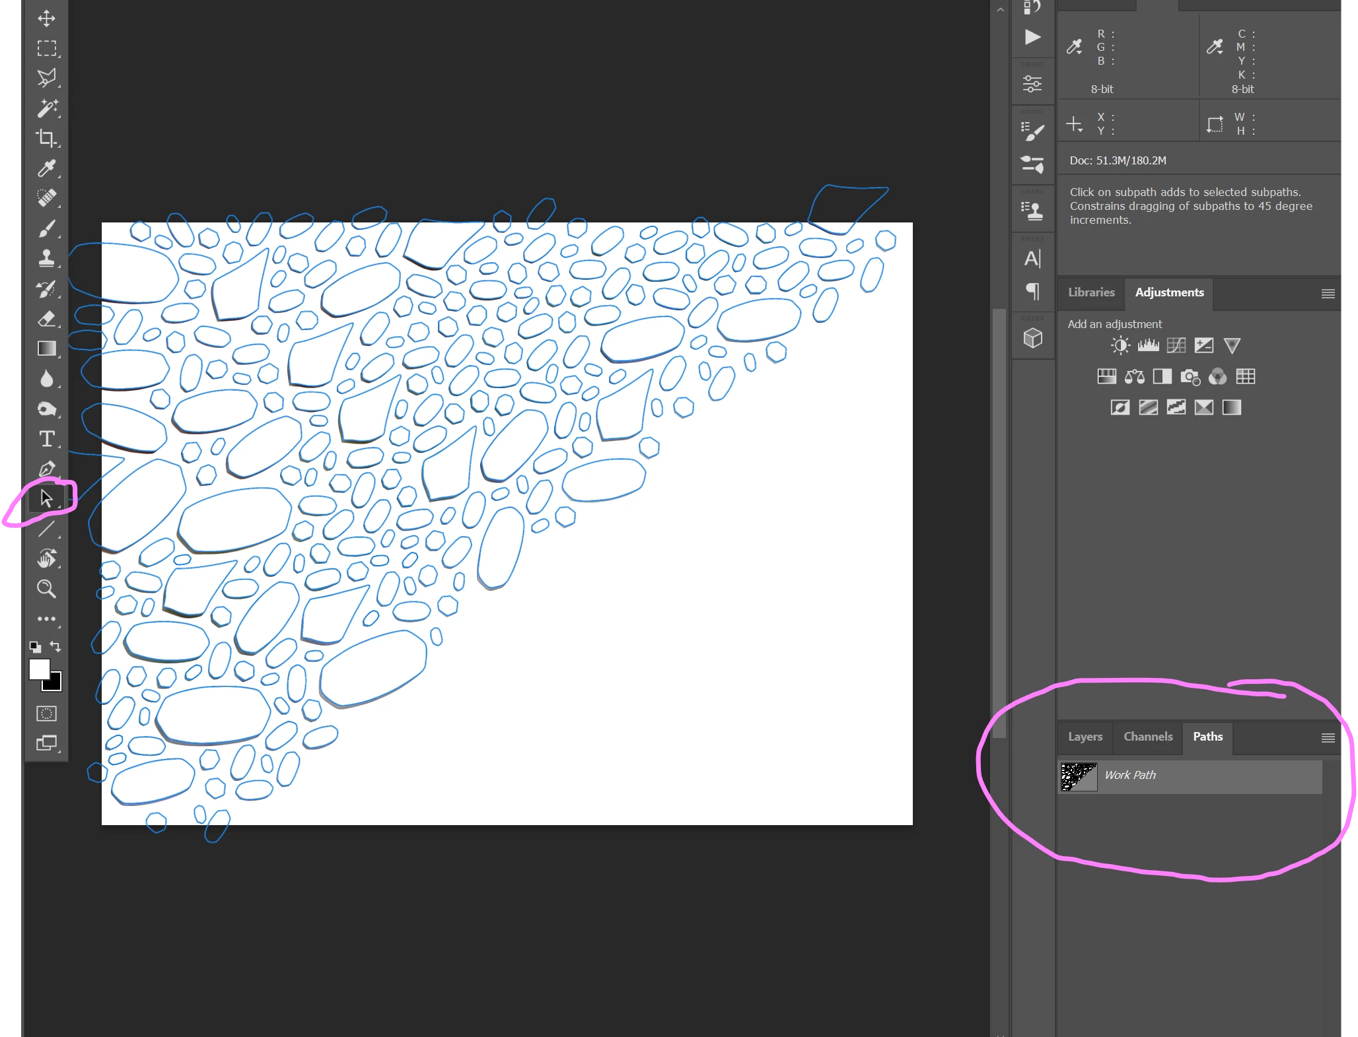Click the Eraser tool
The width and height of the screenshot is (1358, 1037).
tap(46, 319)
